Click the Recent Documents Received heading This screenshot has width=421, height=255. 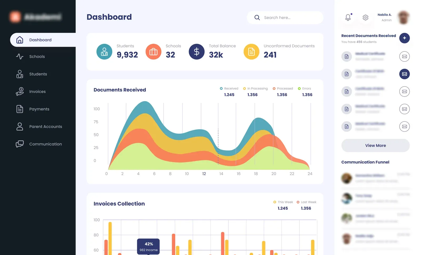click(x=368, y=36)
